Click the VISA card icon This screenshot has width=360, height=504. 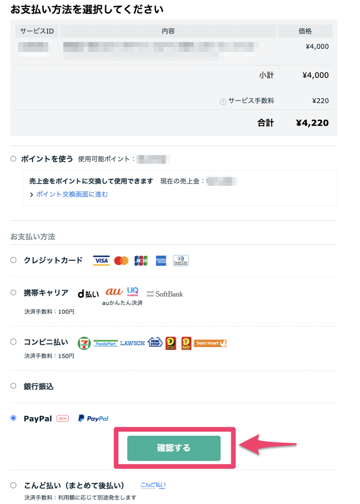pyautogui.click(x=101, y=261)
